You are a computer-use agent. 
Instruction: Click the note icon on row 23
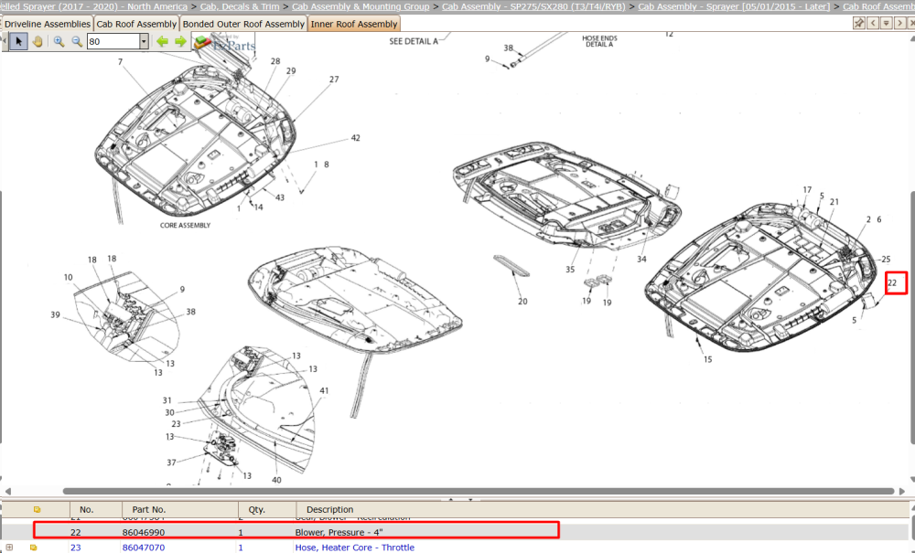(x=33, y=548)
